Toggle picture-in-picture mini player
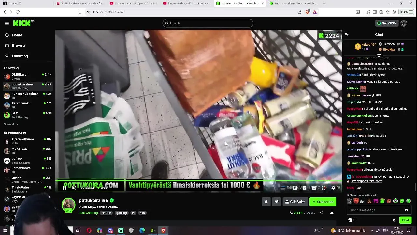 [295, 188]
